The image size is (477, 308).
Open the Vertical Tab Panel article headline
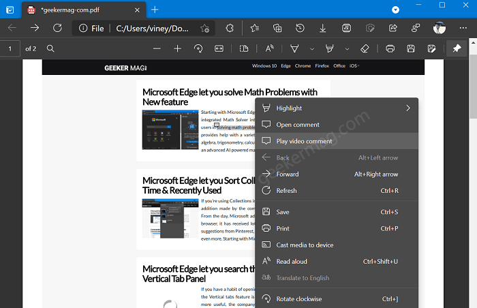click(x=199, y=274)
